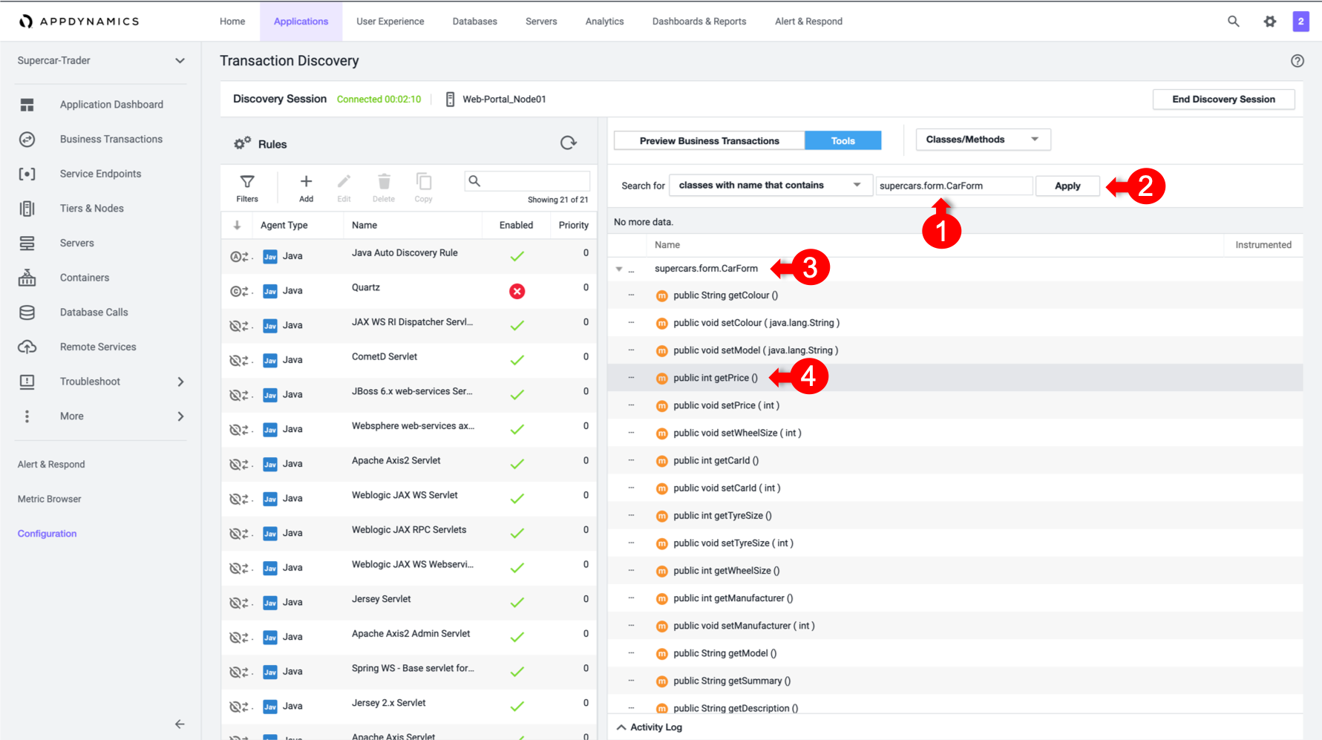The image size is (1322, 740).
Task: Toggle enabled check for CometD Servlet
Action: [517, 360]
